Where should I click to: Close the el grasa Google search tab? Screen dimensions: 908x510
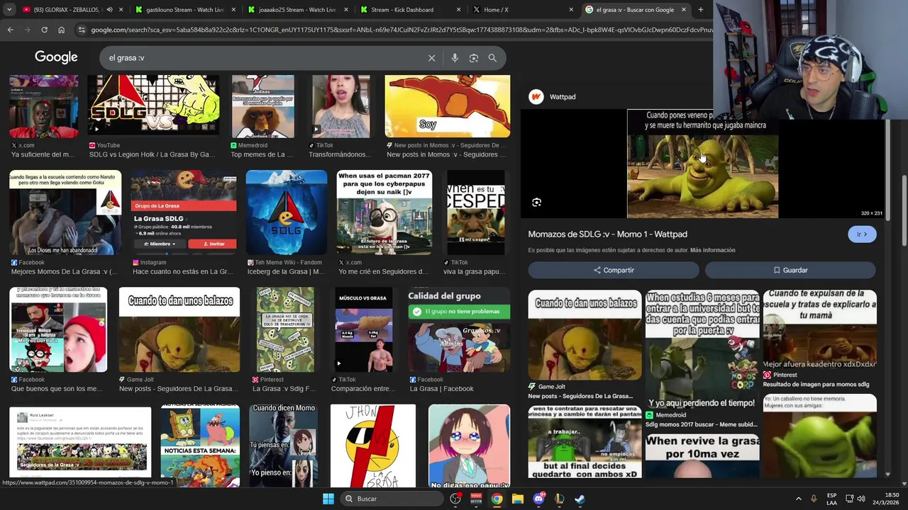pyautogui.click(x=684, y=10)
